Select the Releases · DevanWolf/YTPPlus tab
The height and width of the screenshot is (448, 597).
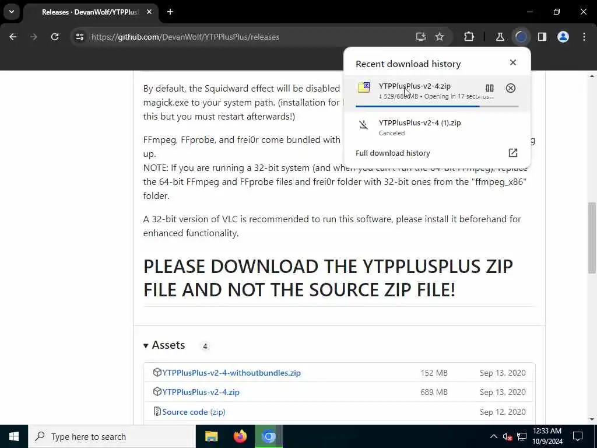pos(92,12)
